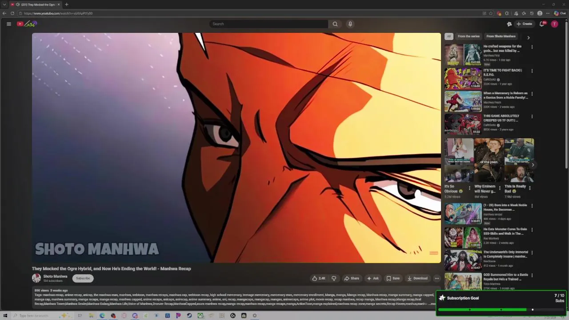Viewport: 569px width, 320px height.
Task: Open options for The Underworld's Only Immortal video
Action: (x=532, y=253)
